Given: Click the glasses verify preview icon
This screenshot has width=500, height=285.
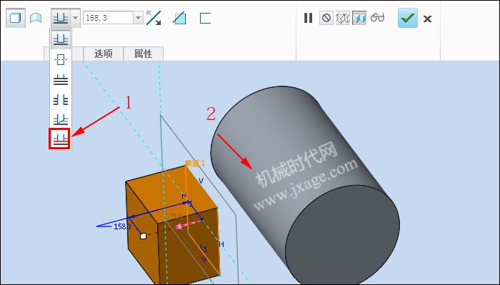Looking at the screenshot, I should point(378,18).
